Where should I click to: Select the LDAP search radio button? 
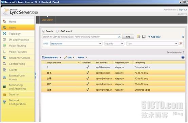pos(57,31)
